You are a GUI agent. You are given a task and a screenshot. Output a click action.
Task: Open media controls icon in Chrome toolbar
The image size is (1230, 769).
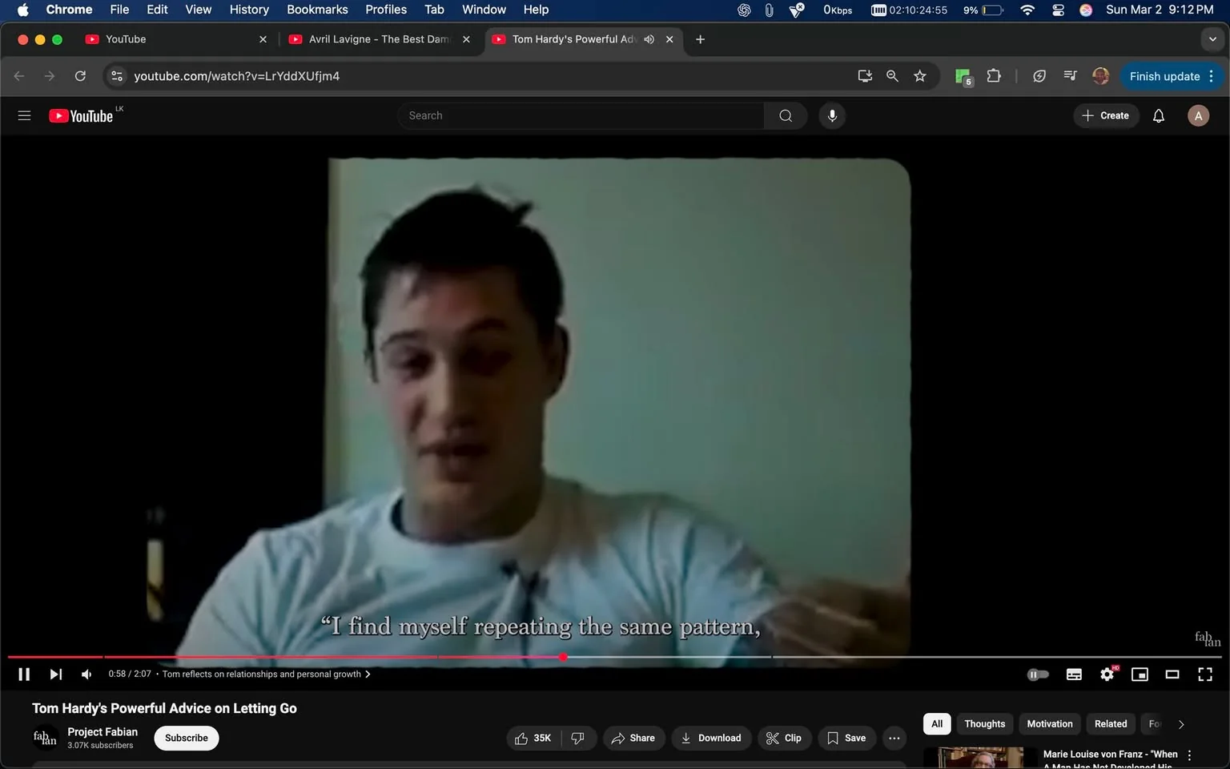pos(1070,76)
